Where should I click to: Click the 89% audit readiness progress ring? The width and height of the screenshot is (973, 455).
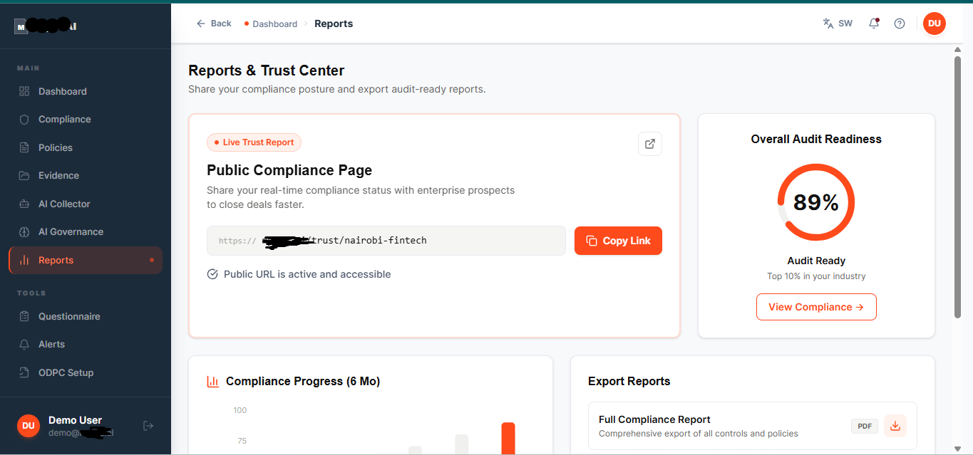(815, 203)
